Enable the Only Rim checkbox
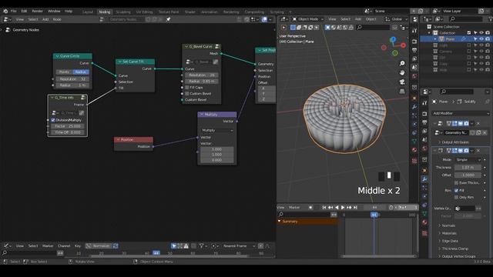Screen dimensions: 493x277 point(457,197)
